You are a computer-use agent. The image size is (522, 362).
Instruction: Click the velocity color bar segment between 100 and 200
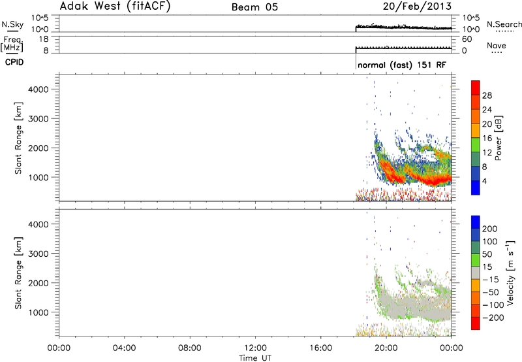pos(476,235)
